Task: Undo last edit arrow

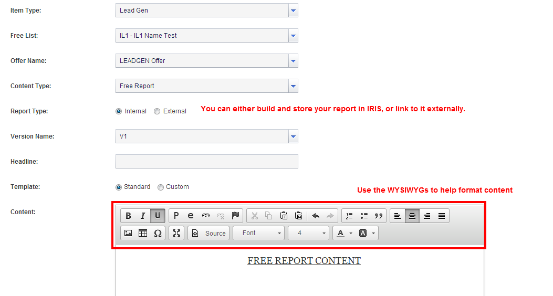Action: [x=316, y=216]
